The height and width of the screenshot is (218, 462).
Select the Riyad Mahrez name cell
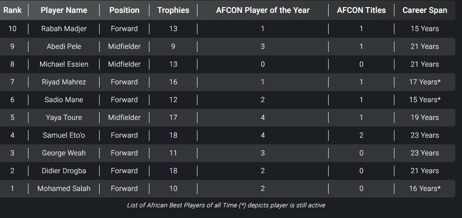(x=64, y=82)
